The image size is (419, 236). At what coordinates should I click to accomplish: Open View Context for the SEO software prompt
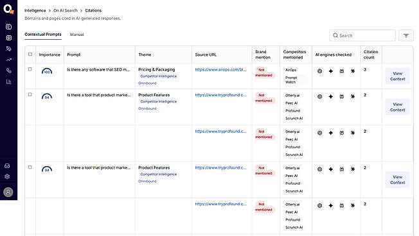click(397, 76)
